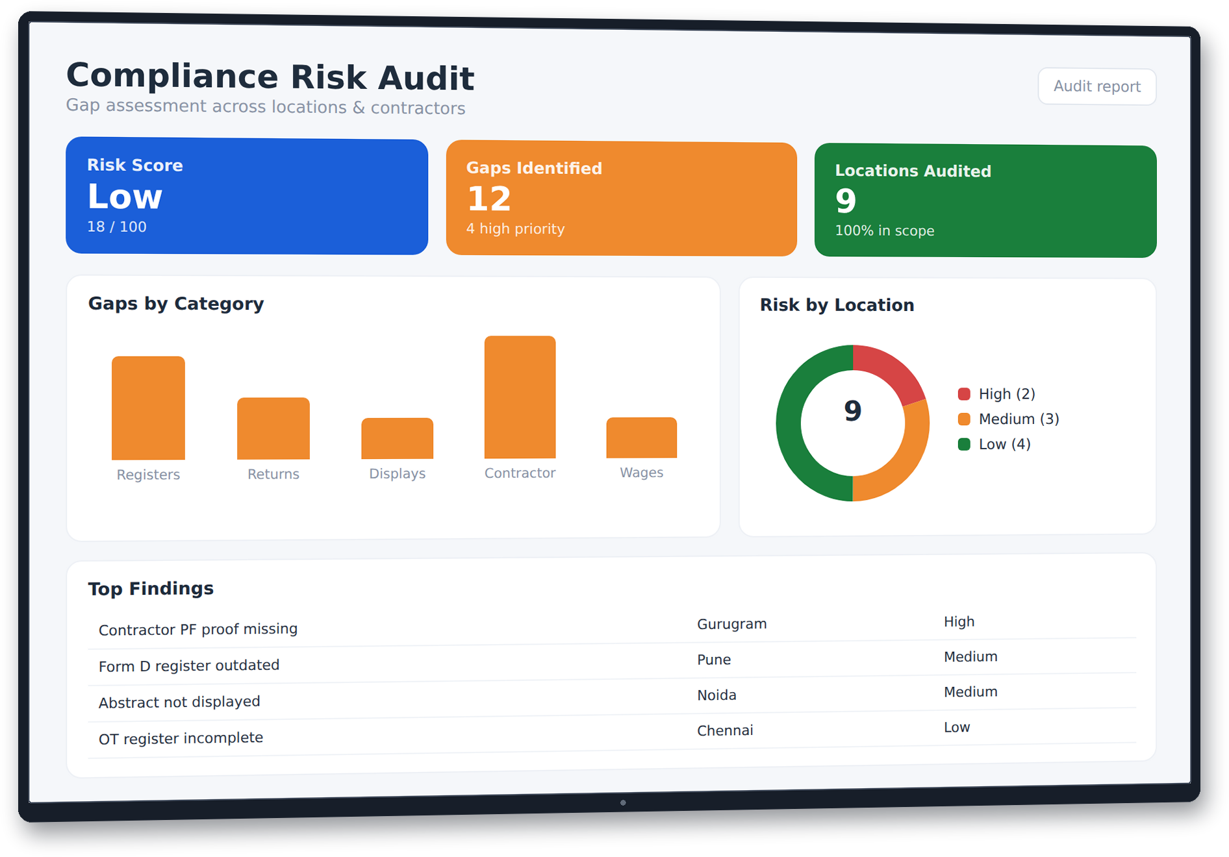
Task: Click the Low severity in Chennai row
Action: [x=957, y=727]
